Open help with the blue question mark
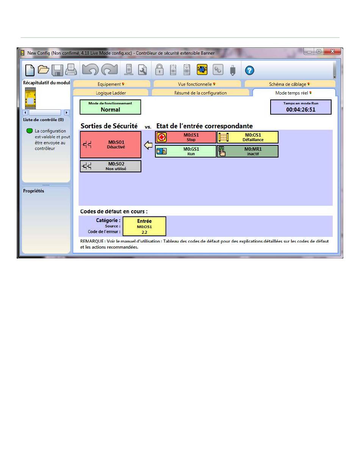 coord(250,71)
